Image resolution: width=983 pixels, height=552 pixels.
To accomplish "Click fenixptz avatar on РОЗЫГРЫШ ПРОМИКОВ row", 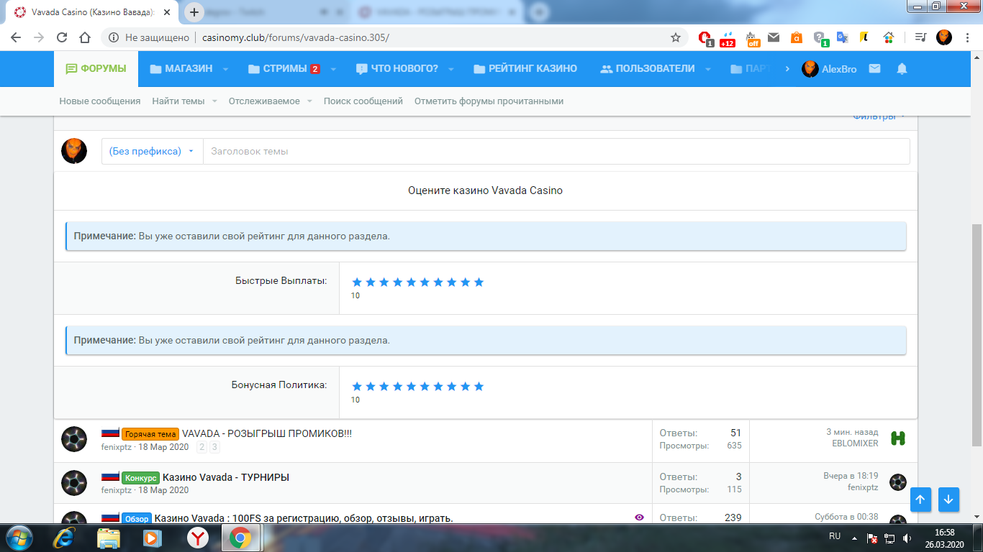I will [x=74, y=439].
